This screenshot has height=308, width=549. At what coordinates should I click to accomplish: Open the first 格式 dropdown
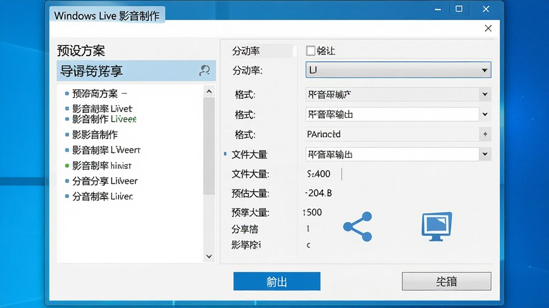click(x=398, y=94)
